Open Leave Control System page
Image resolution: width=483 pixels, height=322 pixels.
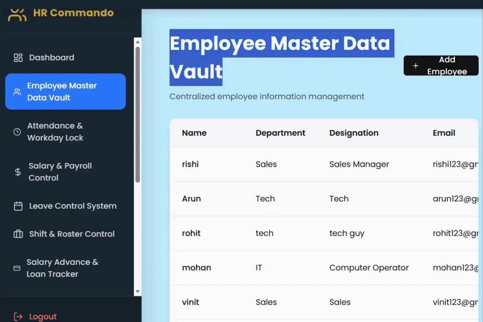click(72, 206)
